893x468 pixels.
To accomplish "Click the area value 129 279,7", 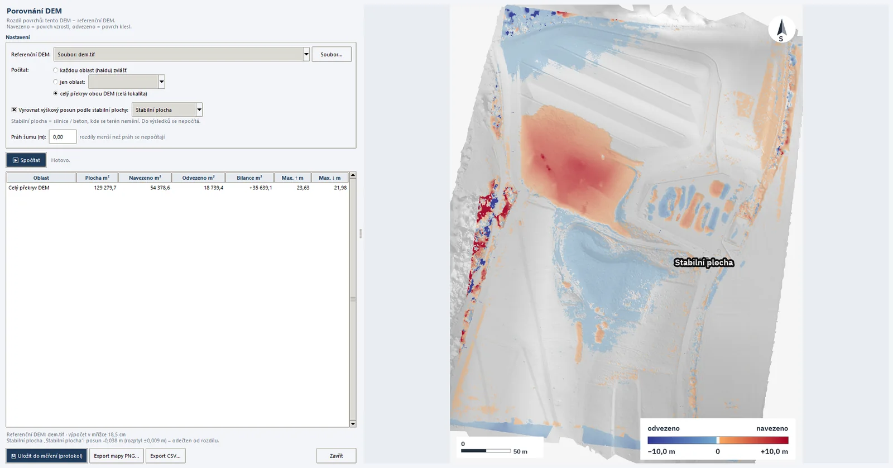I will pyautogui.click(x=105, y=188).
